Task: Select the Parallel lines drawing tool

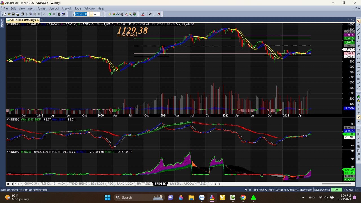Action: pyautogui.click(x=358, y=46)
